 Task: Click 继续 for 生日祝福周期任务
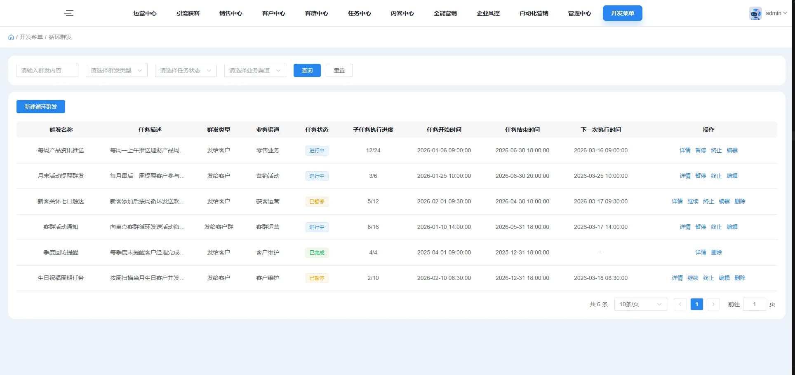pyautogui.click(x=693, y=278)
